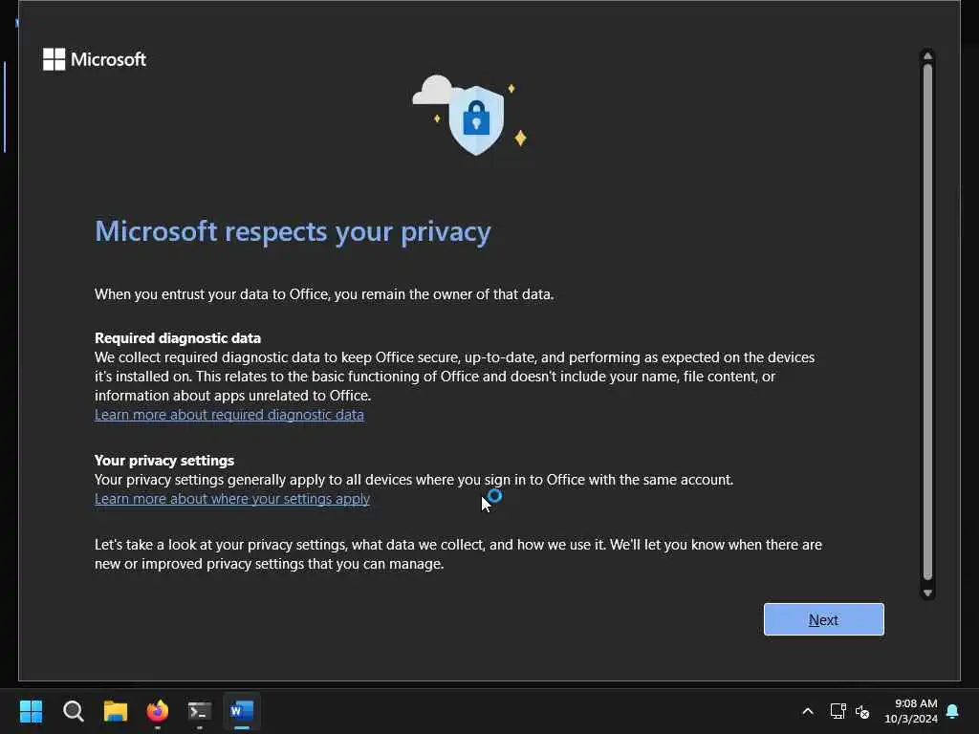Open 'Learn more about required diagnostic data' link
The width and height of the screenshot is (979, 734).
(228, 415)
